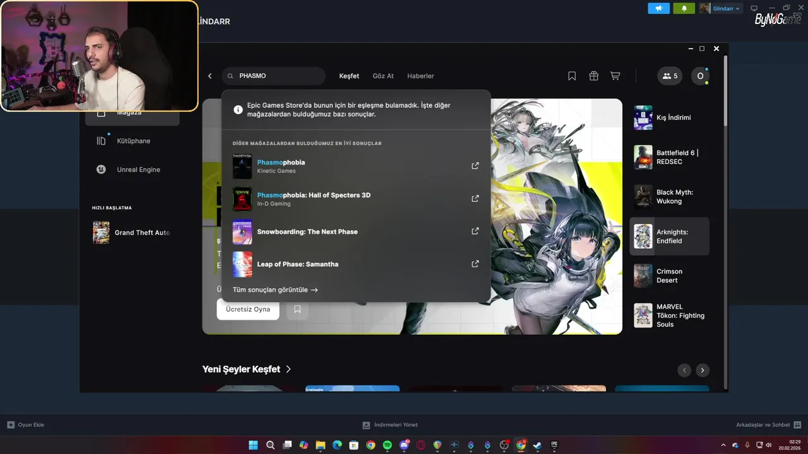Open Epic Games Launcher taskbar icon
The width and height of the screenshot is (808, 454).
[554, 445]
